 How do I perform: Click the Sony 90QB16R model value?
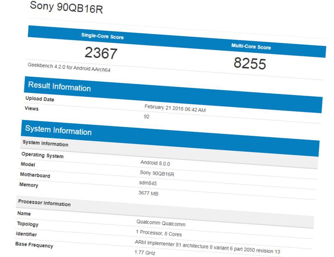coord(157,173)
